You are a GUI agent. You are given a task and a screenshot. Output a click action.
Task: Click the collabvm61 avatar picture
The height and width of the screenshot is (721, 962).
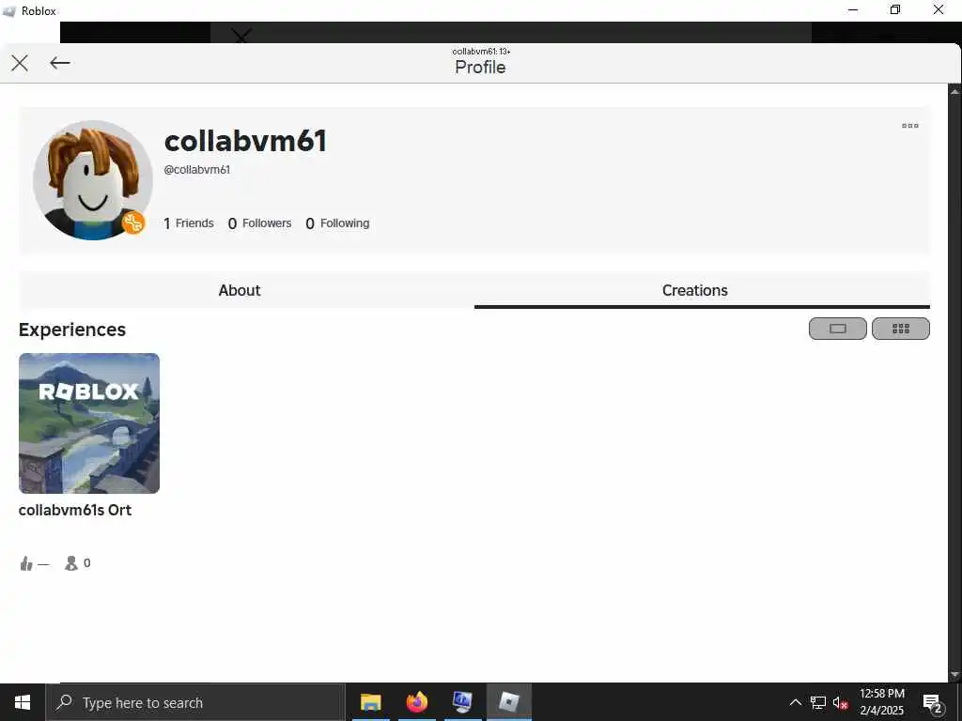(x=93, y=179)
